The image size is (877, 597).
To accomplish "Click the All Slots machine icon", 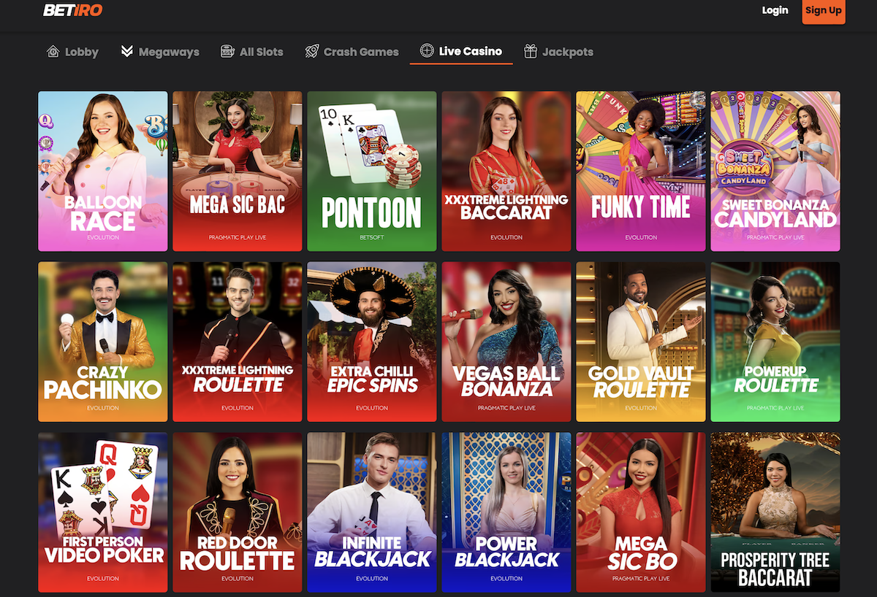I will click(227, 52).
